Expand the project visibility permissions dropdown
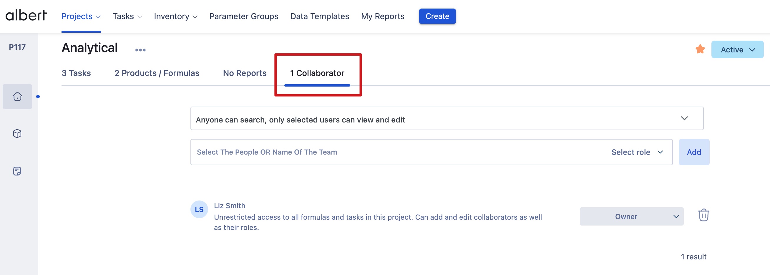The image size is (770, 275). click(447, 119)
